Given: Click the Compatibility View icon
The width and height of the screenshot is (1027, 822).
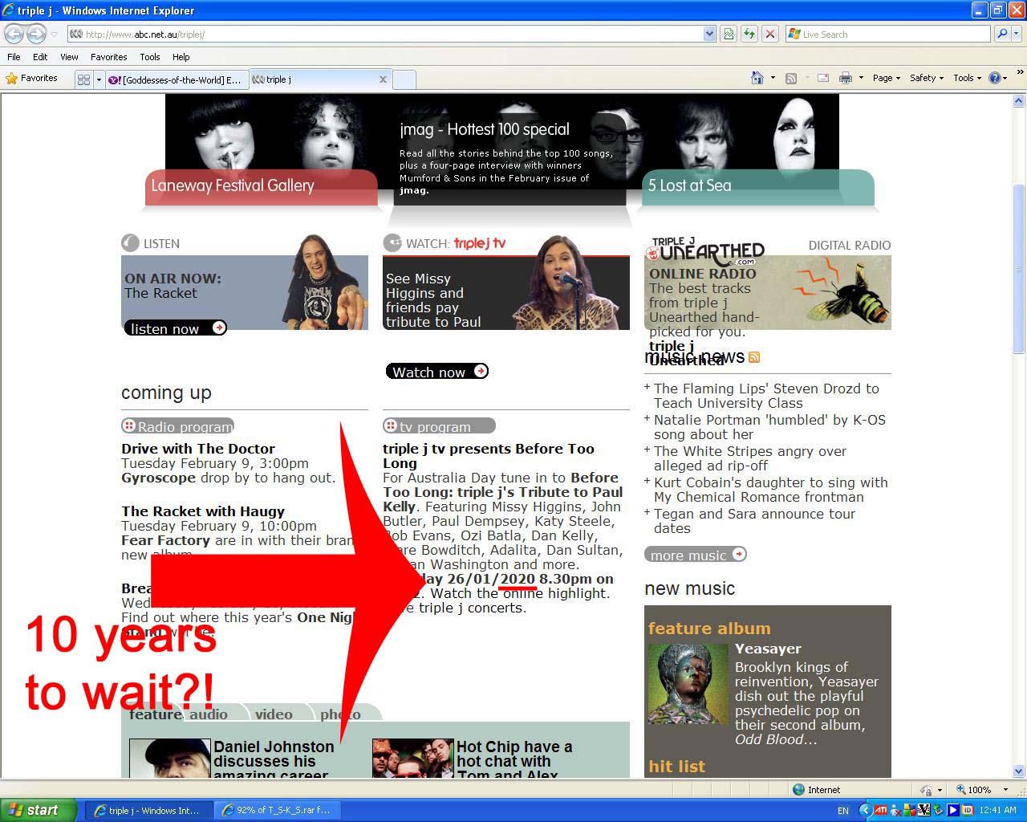Looking at the screenshot, I should 728,34.
